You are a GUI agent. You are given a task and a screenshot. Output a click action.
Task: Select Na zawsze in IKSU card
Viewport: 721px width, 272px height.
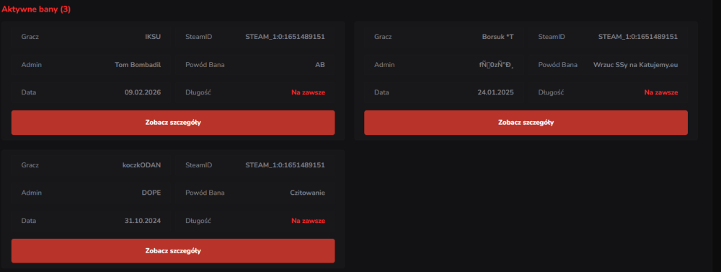tap(308, 92)
